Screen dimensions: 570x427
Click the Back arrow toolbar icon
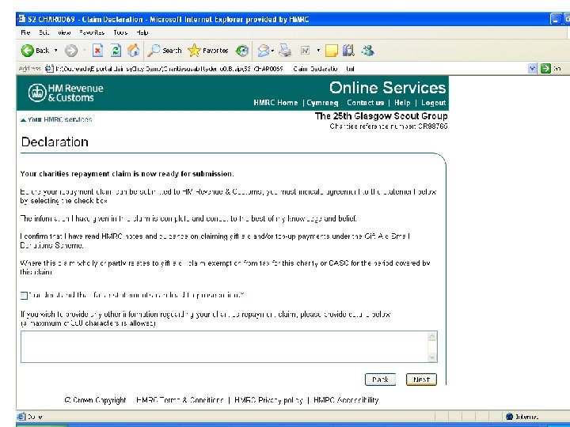coord(27,51)
